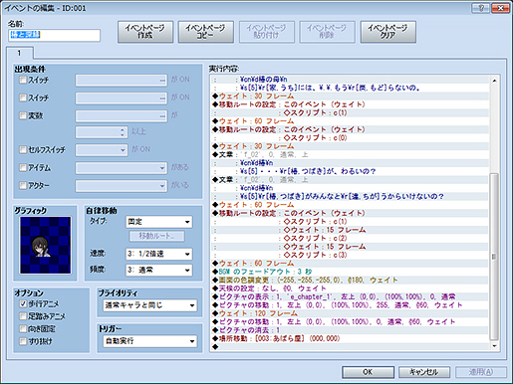Enable the アイテム condition checkbox
The height and width of the screenshot is (384, 513).
23,167
